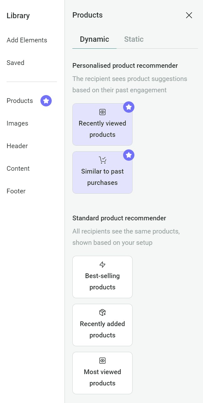Screen dimensions: 203x403
Task: Select the eye icon on Recently viewed products
Action: [102, 112]
